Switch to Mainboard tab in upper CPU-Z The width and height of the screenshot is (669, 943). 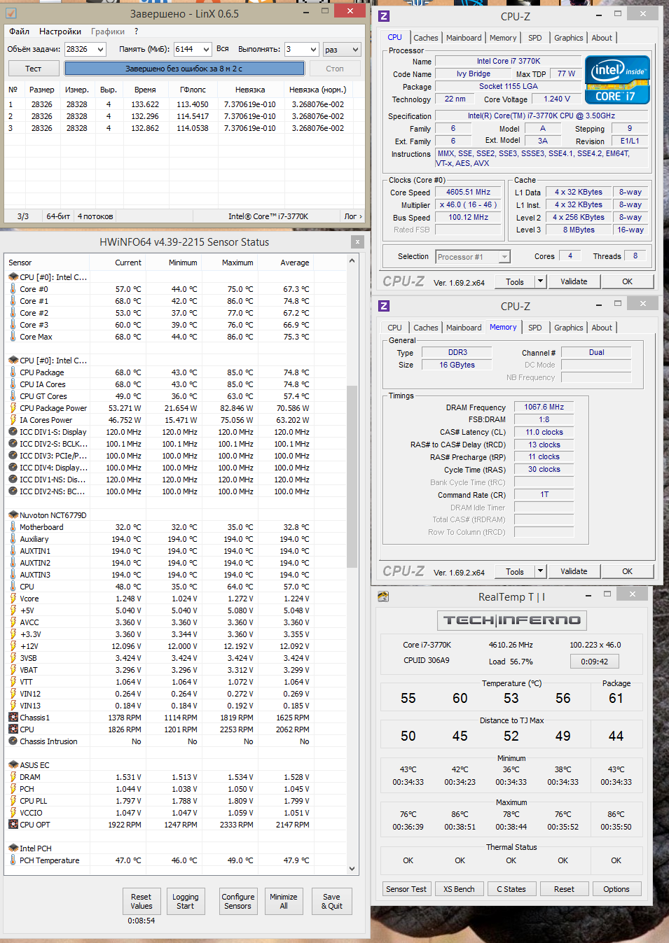click(x=464, y=38)
